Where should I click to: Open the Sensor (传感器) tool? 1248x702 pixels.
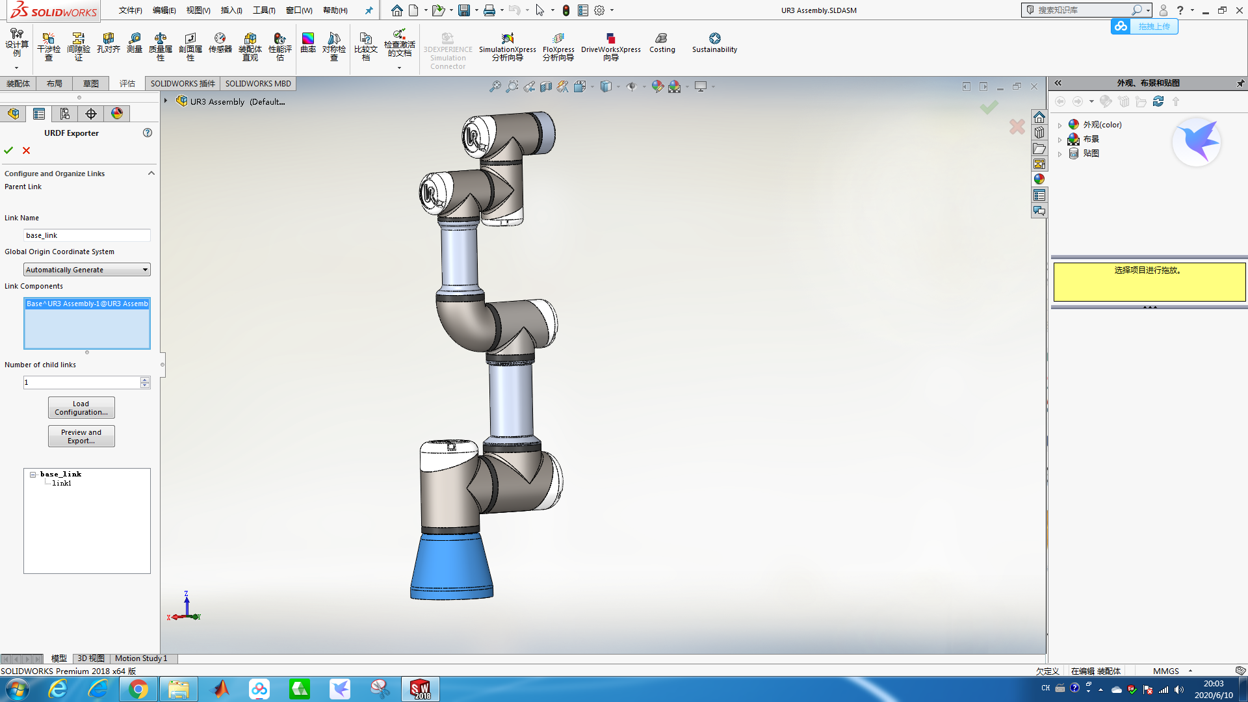point(220,43)
